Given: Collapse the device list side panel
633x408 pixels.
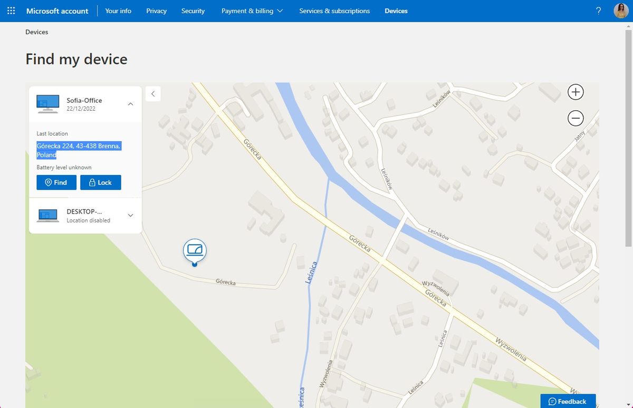Looking at the screenshot, I should point(152,93).
